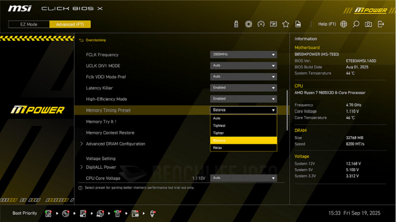Take a screenshot with camera icon

pos(368,24)
